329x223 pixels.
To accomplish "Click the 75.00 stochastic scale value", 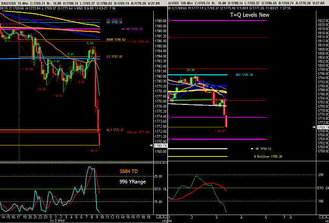I will tap(158, 202).
